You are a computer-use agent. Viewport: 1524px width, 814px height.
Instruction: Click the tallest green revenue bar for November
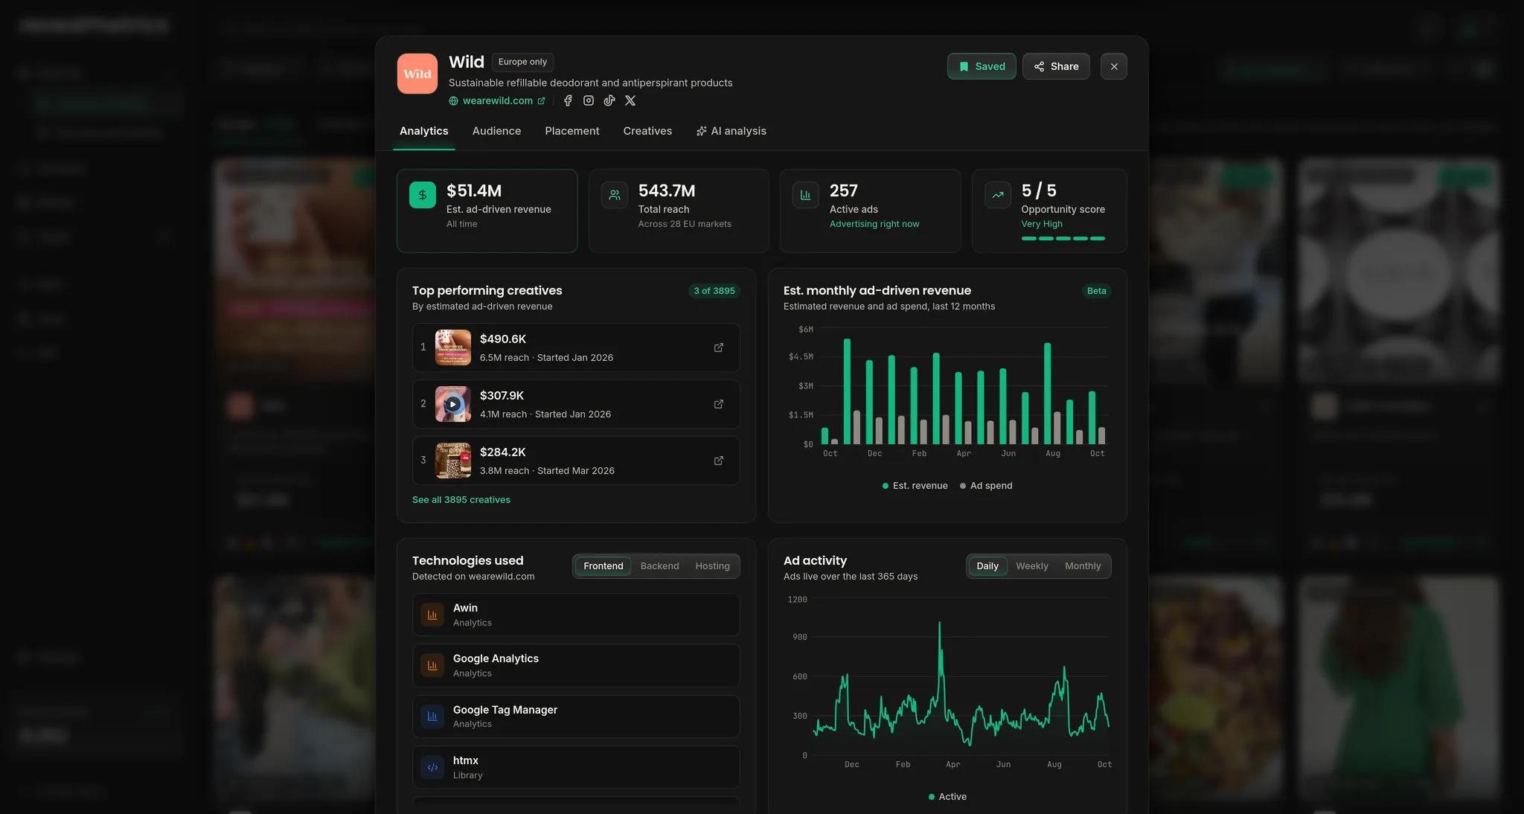pyautogui.click(x=847, y=391)
